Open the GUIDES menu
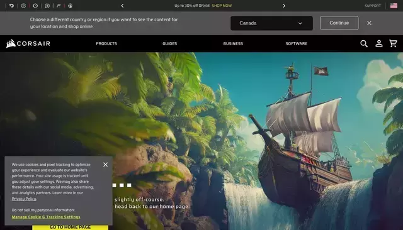This screenshot has width=403, height=230. click(x=169, y=43)
